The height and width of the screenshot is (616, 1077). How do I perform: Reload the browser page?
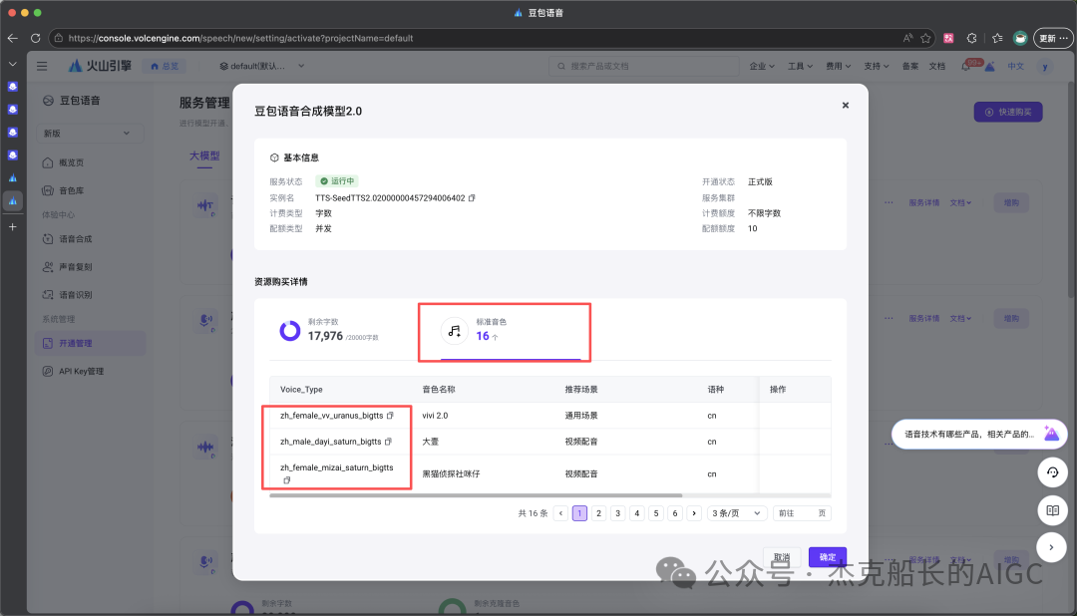click(35, 38)
